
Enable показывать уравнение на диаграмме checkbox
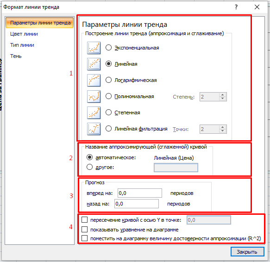85,229
